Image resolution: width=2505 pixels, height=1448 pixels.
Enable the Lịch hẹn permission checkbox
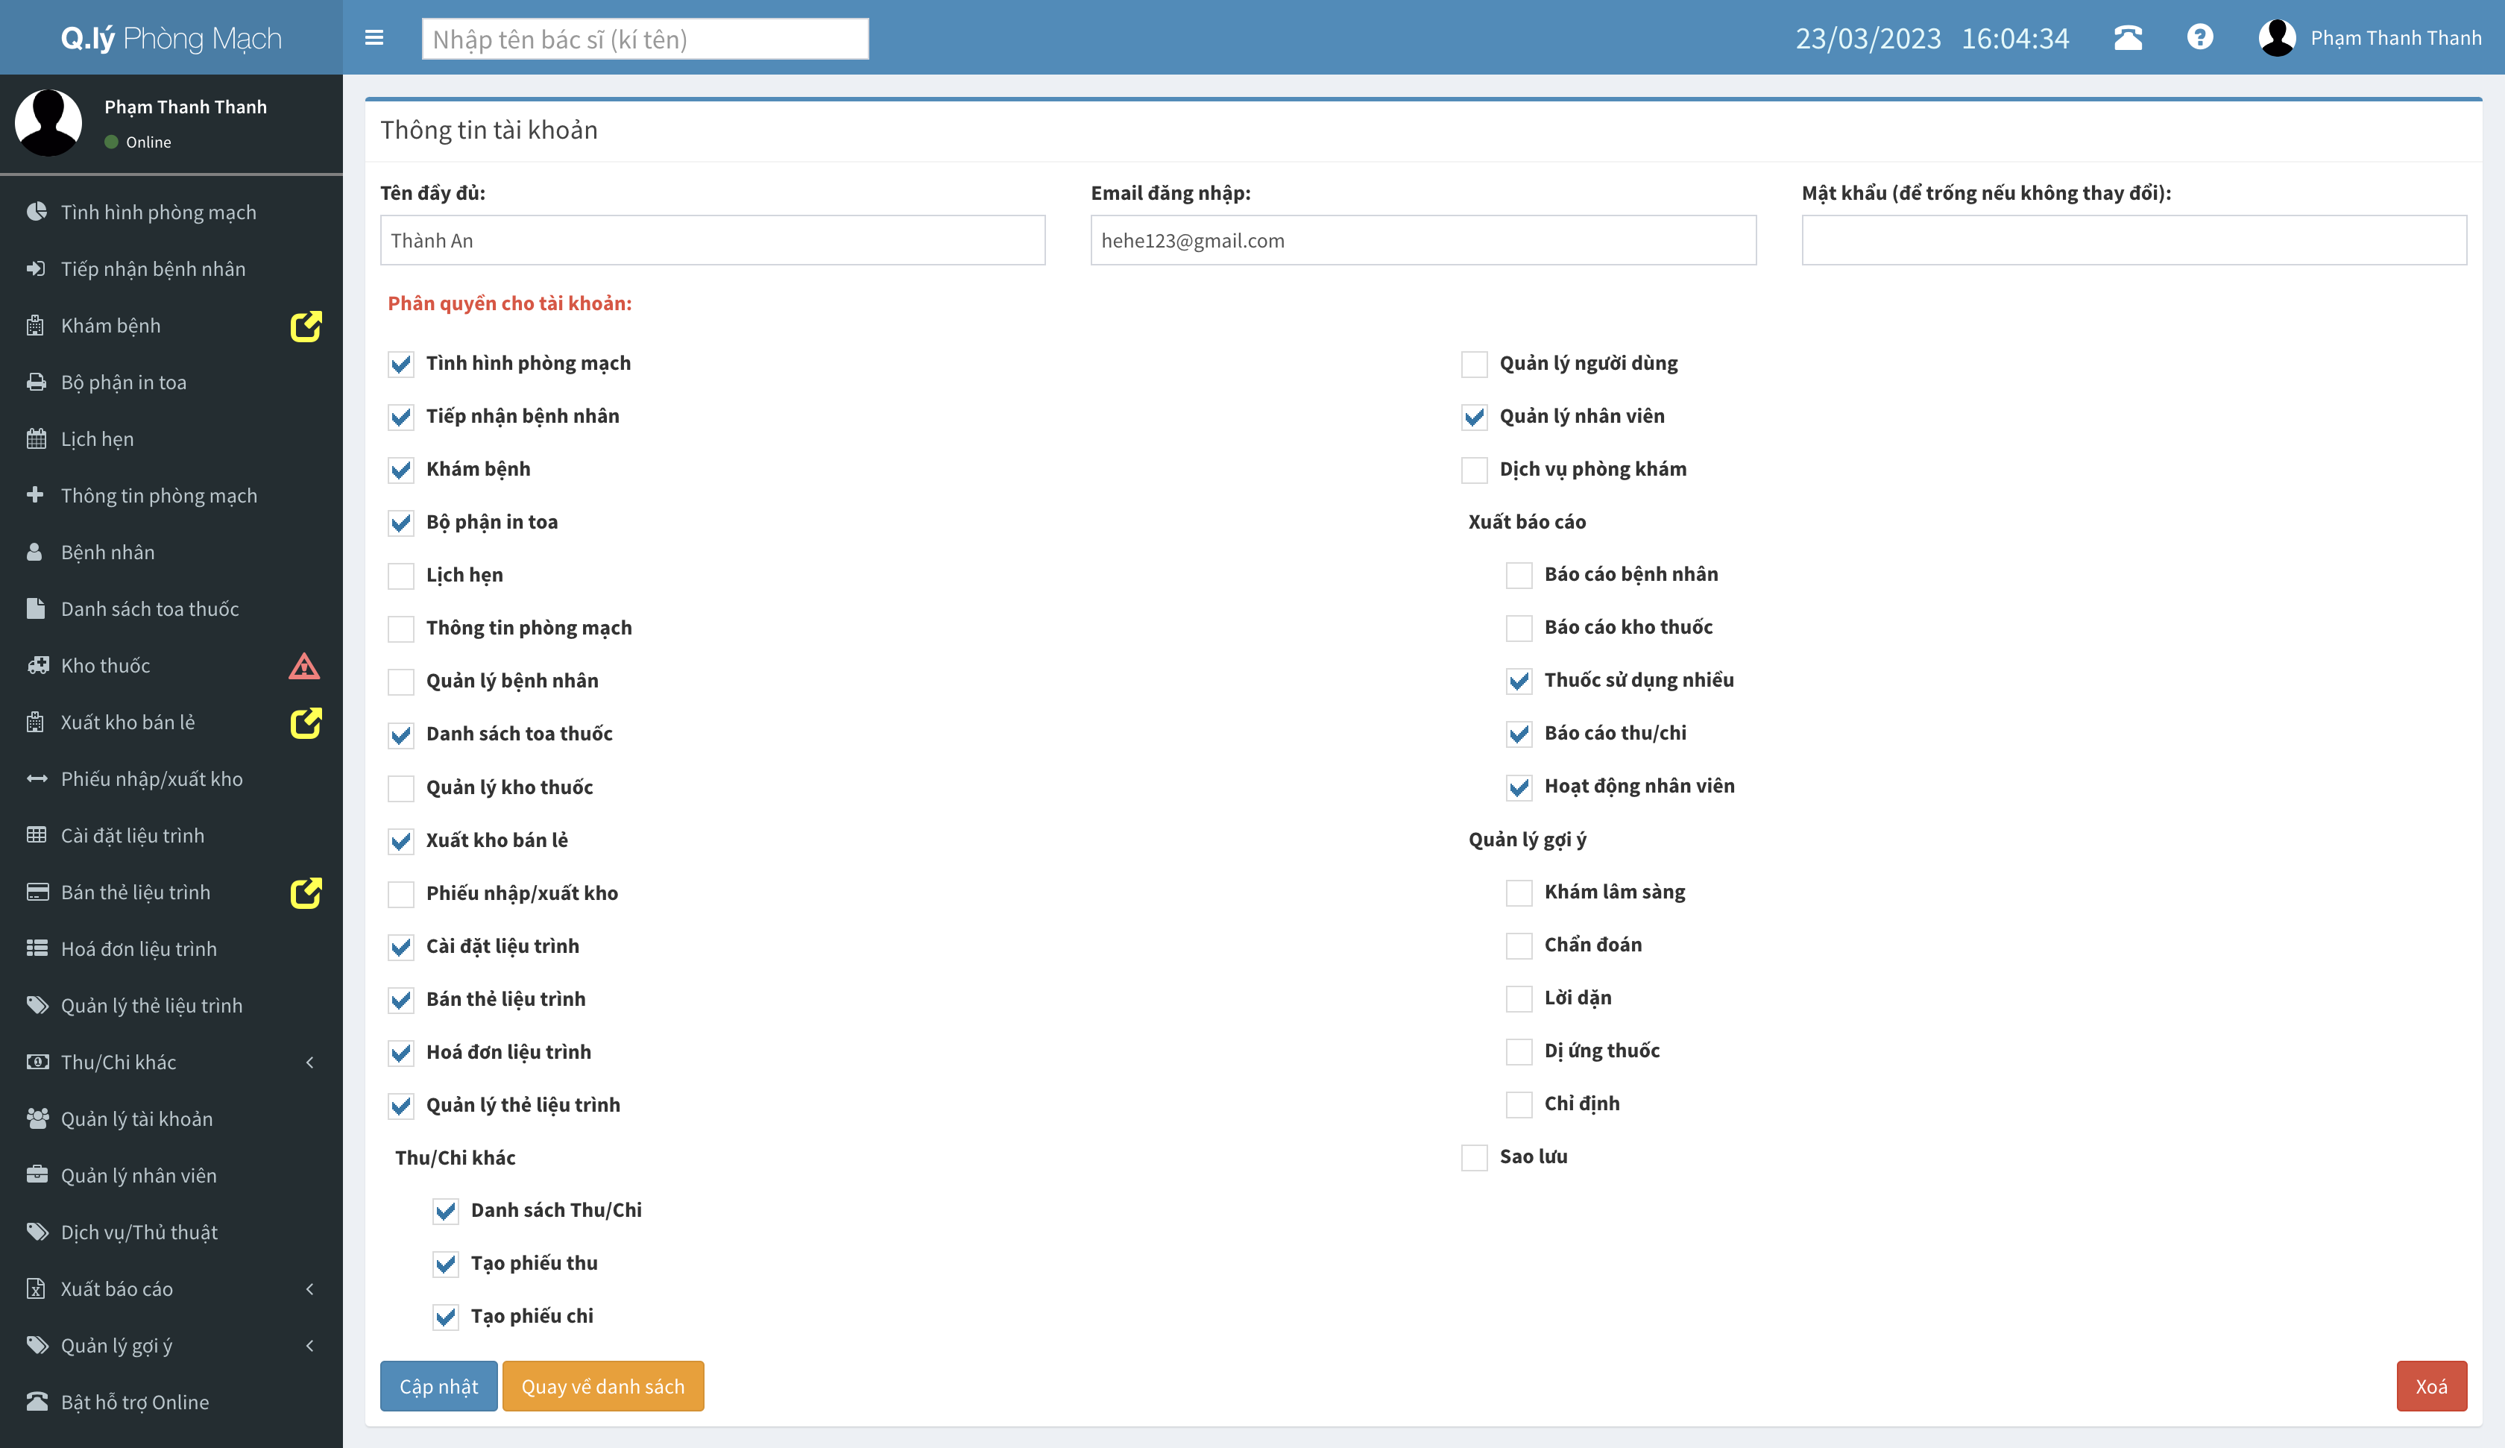coord(400,576)
